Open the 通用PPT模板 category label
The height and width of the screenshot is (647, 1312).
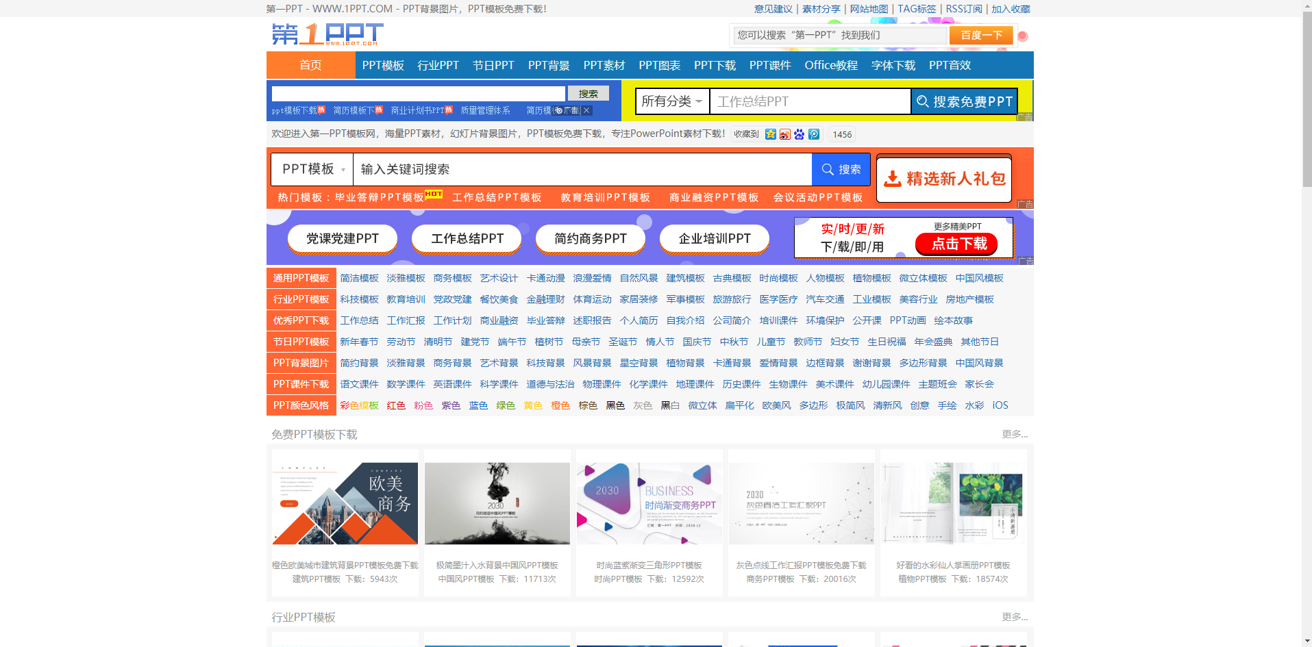point(301,278)
